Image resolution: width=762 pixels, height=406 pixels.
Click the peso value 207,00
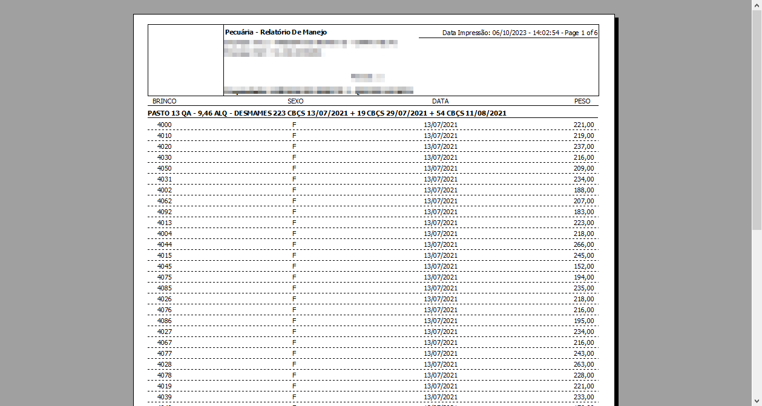pos(584,201)
